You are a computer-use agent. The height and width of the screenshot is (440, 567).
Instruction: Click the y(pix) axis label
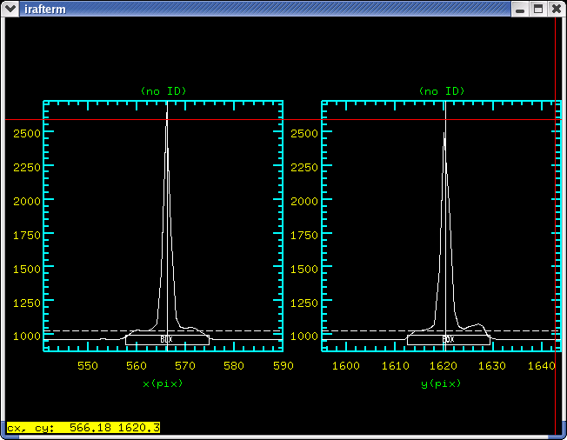tap(442, 383)
